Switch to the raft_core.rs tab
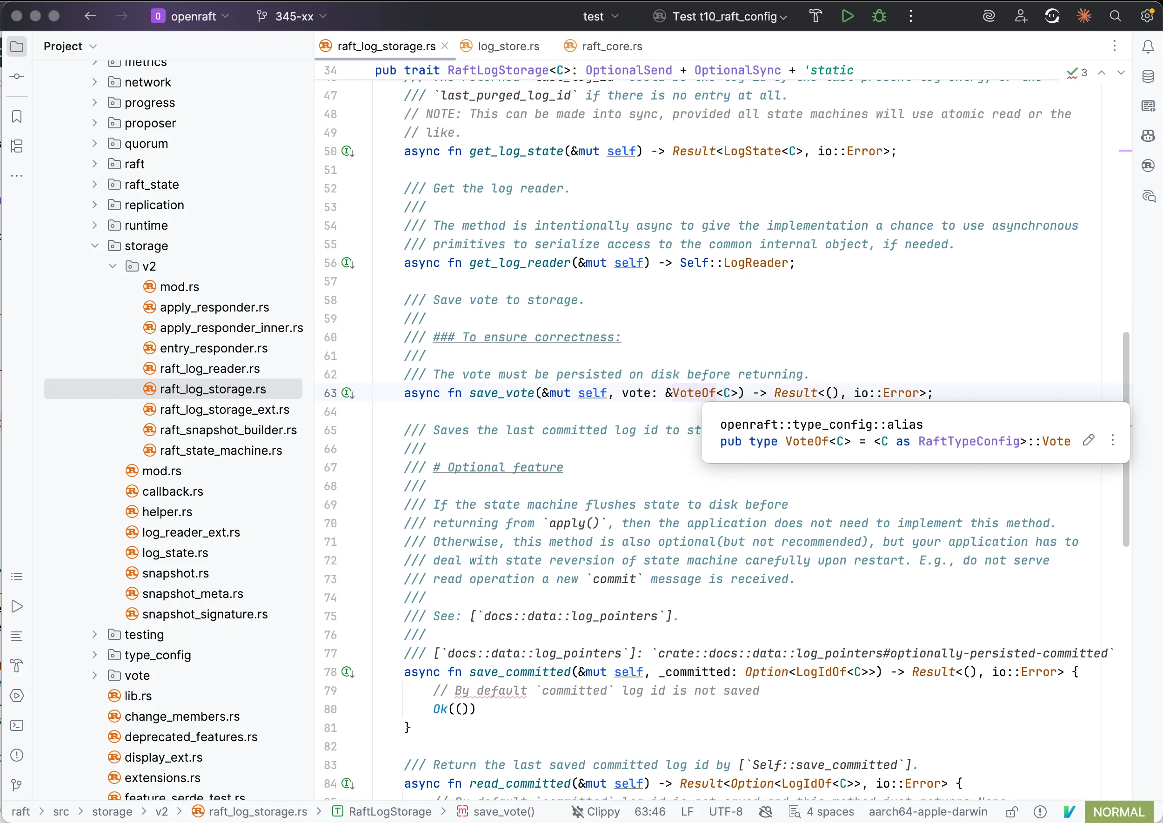The image size is (1163, 823). (611, 46)
